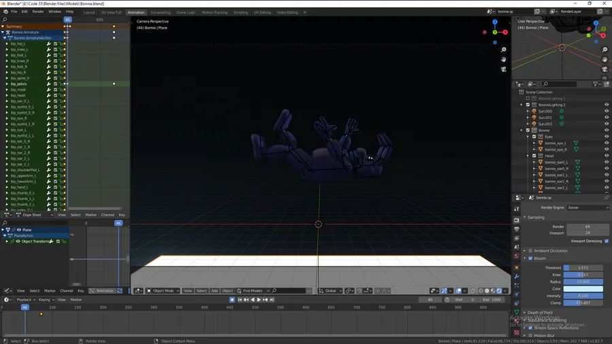Collapse the Bonnie Armature channel
612x344 pixels.
pos(3,33)
